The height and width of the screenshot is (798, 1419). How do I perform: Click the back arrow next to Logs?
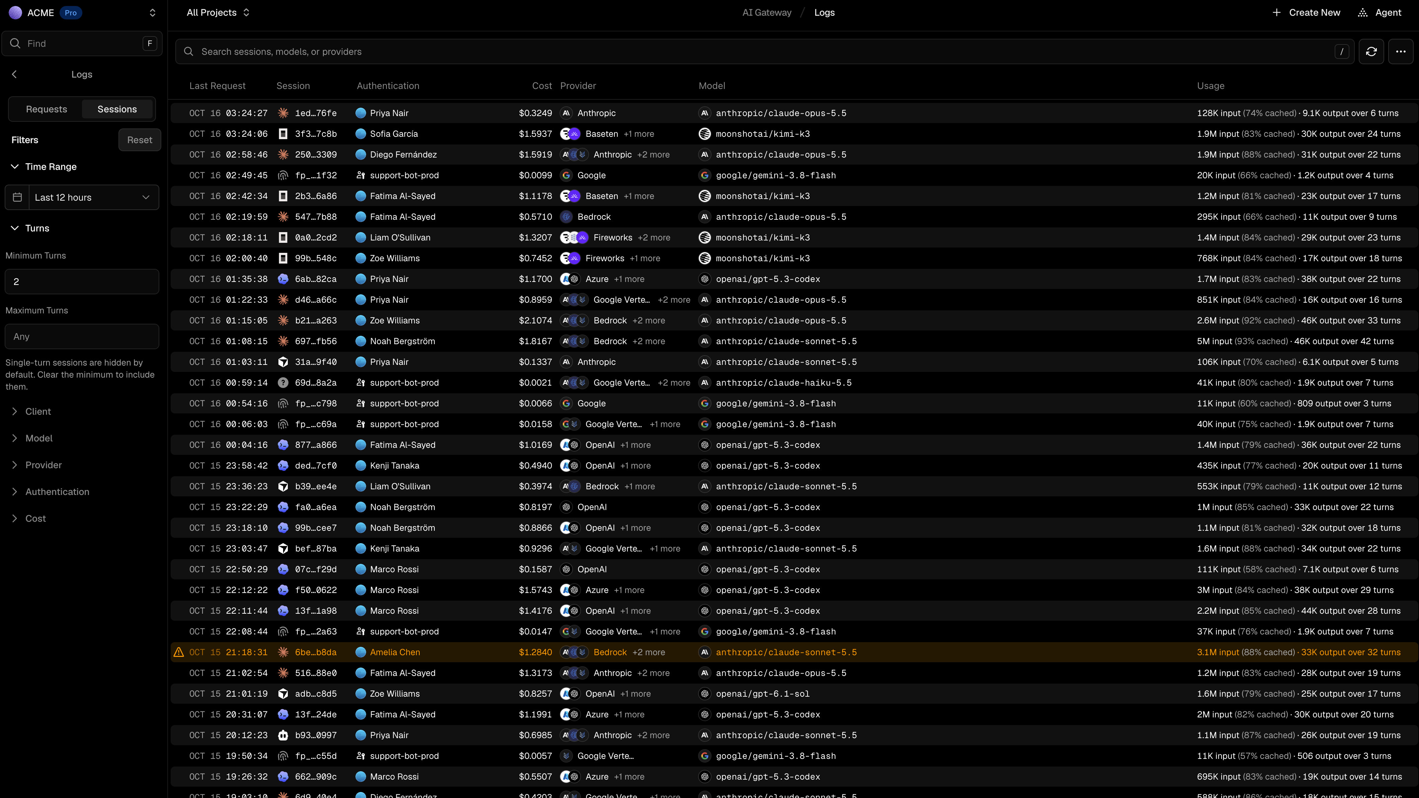click(14, 74)
